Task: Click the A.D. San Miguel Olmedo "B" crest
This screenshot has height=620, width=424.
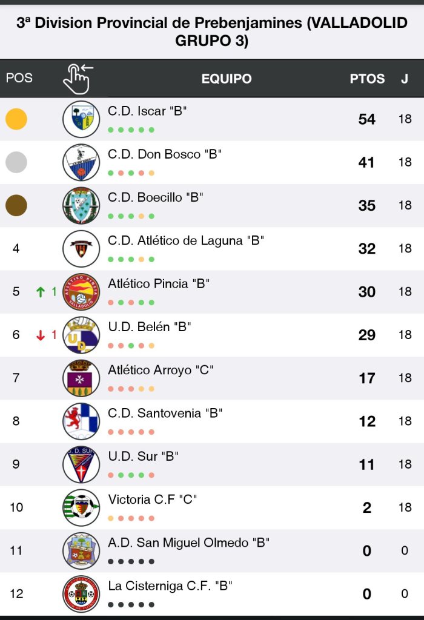Action: pyautogui.click(x=81, y=550)
